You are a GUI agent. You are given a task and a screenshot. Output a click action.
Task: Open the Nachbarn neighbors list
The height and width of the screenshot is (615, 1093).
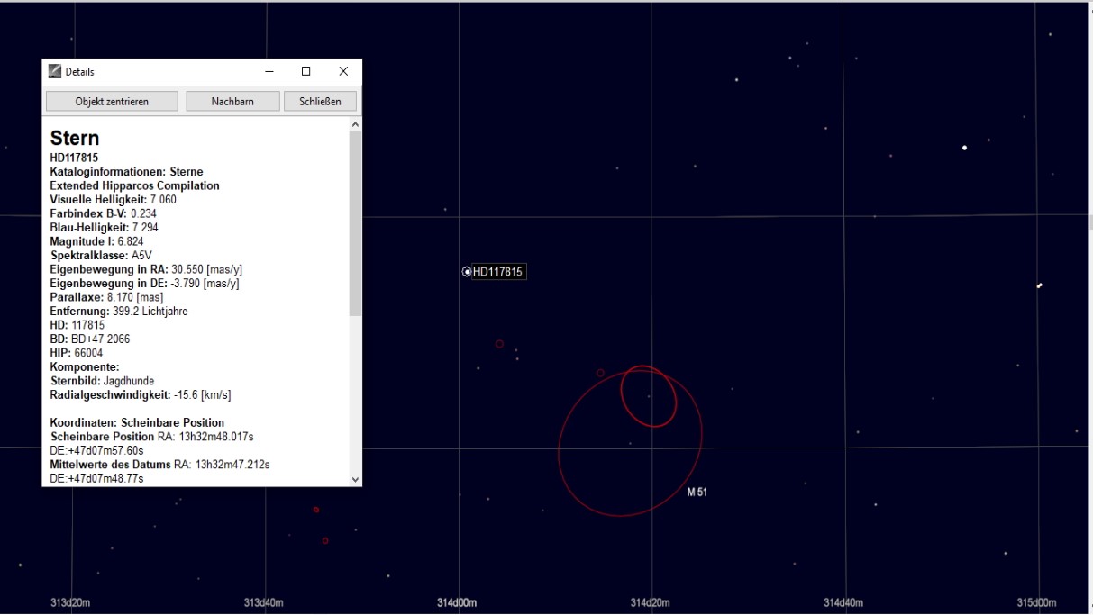pos(232,102)
